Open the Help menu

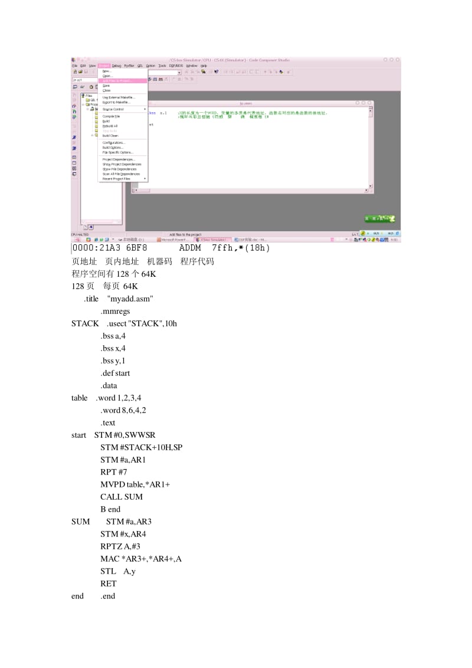pos(204,66)
